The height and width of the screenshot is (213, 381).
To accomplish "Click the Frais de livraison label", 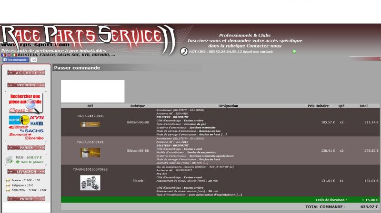I will [x=331, y=200].
